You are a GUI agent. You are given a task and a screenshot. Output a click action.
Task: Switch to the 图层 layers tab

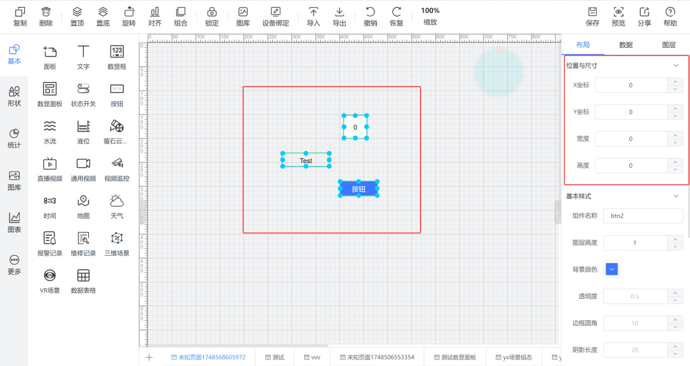pyautogui.click(x=668, y=45)
